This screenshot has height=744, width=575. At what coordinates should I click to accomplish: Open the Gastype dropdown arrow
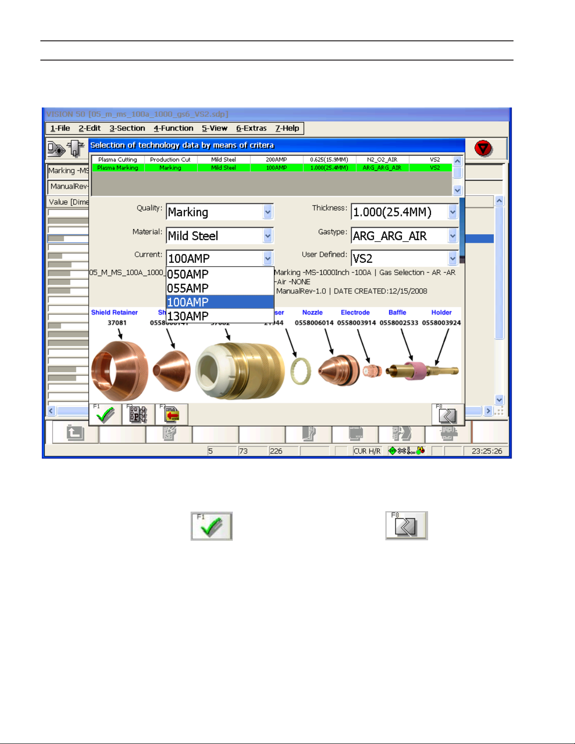coord(452,236)
